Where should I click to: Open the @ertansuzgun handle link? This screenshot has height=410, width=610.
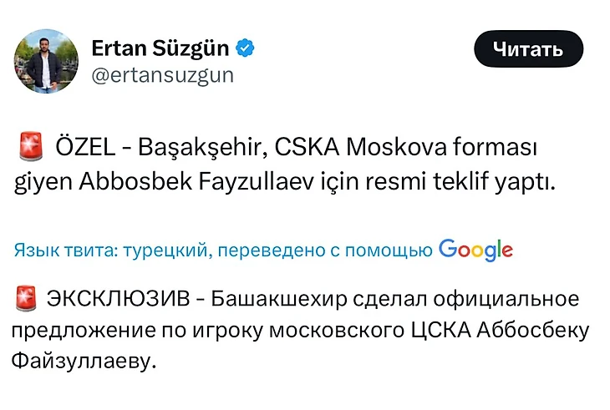point(163,75)
